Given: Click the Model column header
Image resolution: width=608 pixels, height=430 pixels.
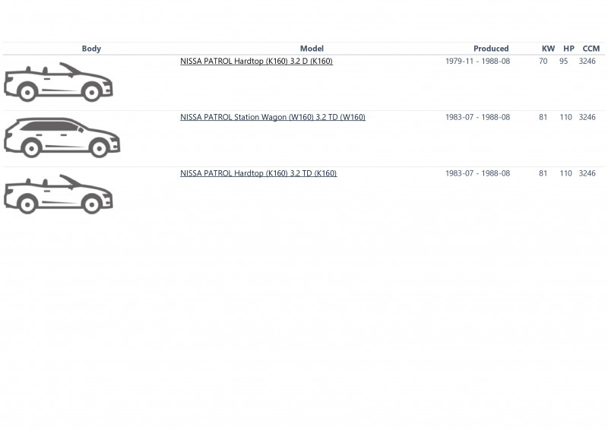Looking at the screenshot, I should click(312, 49).
